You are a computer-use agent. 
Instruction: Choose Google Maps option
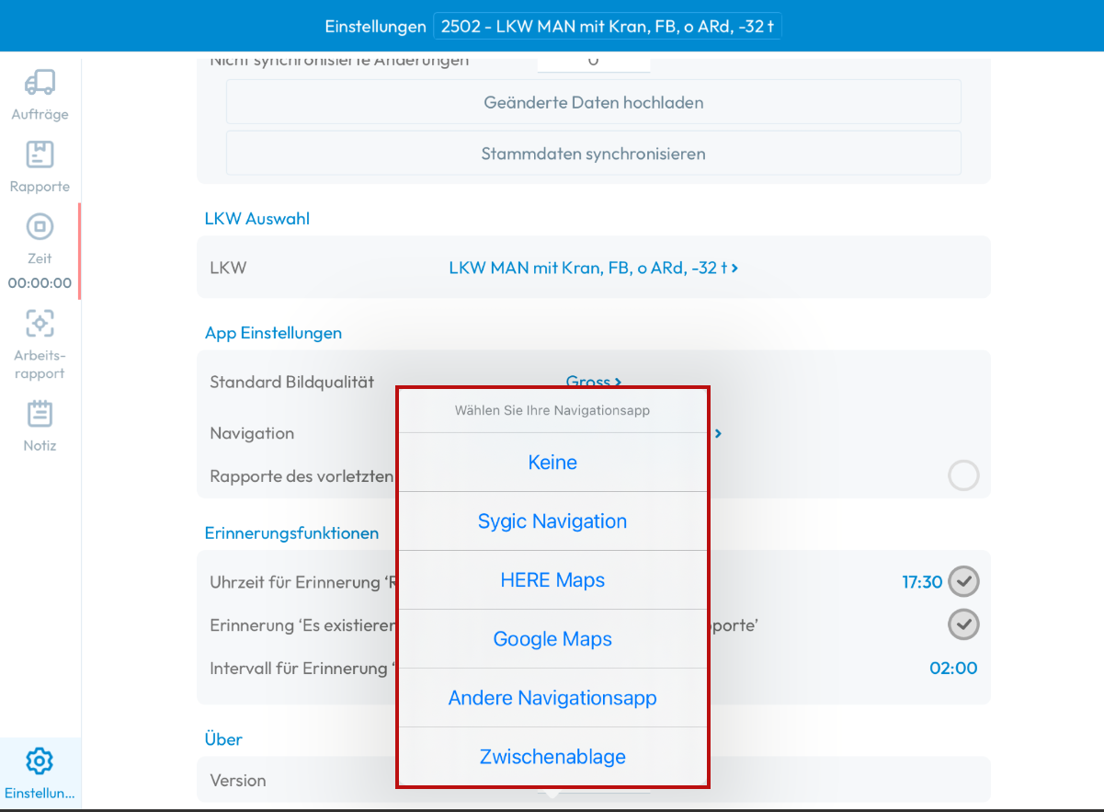click(552, 639)
